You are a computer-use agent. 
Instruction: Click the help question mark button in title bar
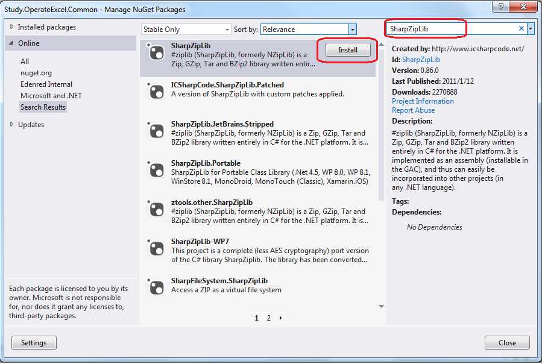pos(501,6)
